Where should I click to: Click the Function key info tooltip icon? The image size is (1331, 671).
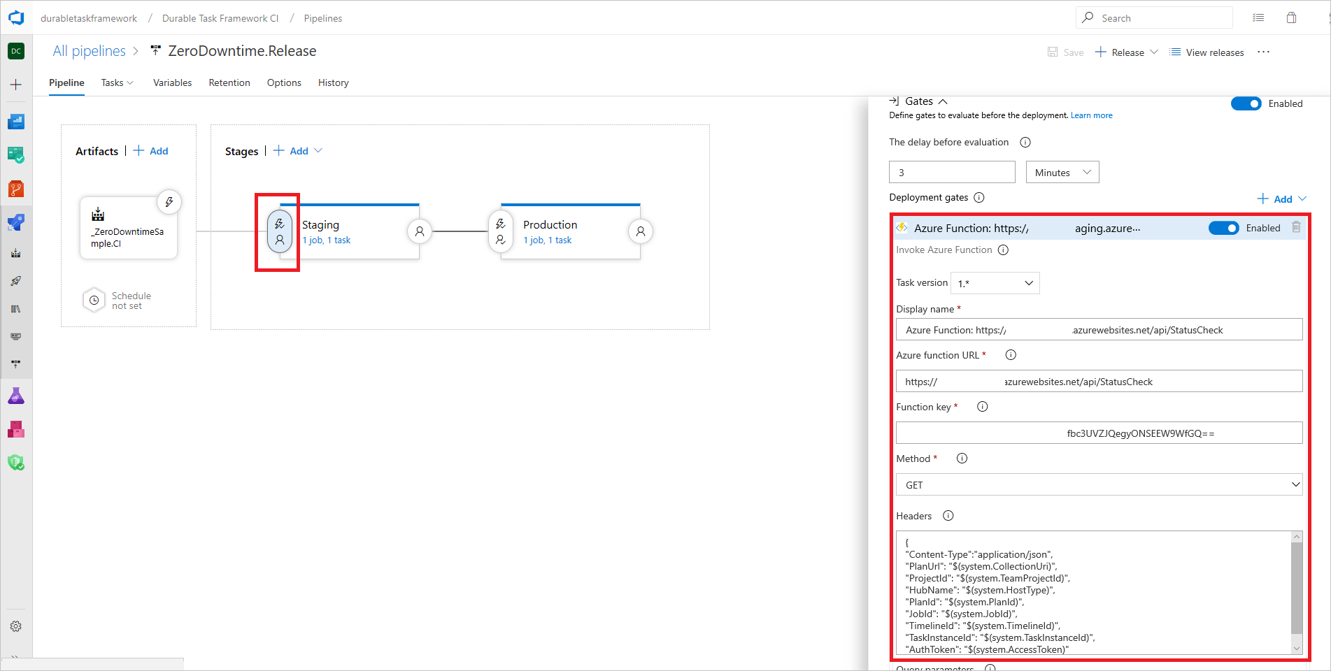click(982, 406)
